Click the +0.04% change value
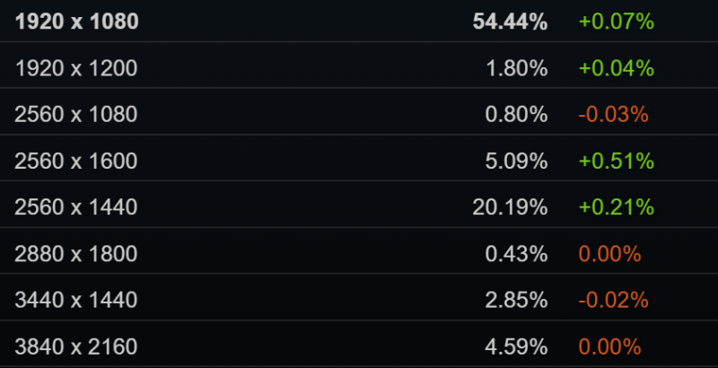The height and width of the screenshot is (368, 718). [616, 68]
